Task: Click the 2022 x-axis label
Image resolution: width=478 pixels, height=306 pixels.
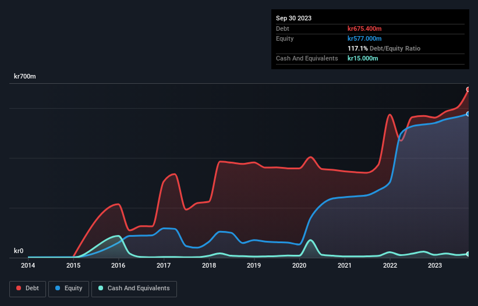Action: tap(390, 265)
